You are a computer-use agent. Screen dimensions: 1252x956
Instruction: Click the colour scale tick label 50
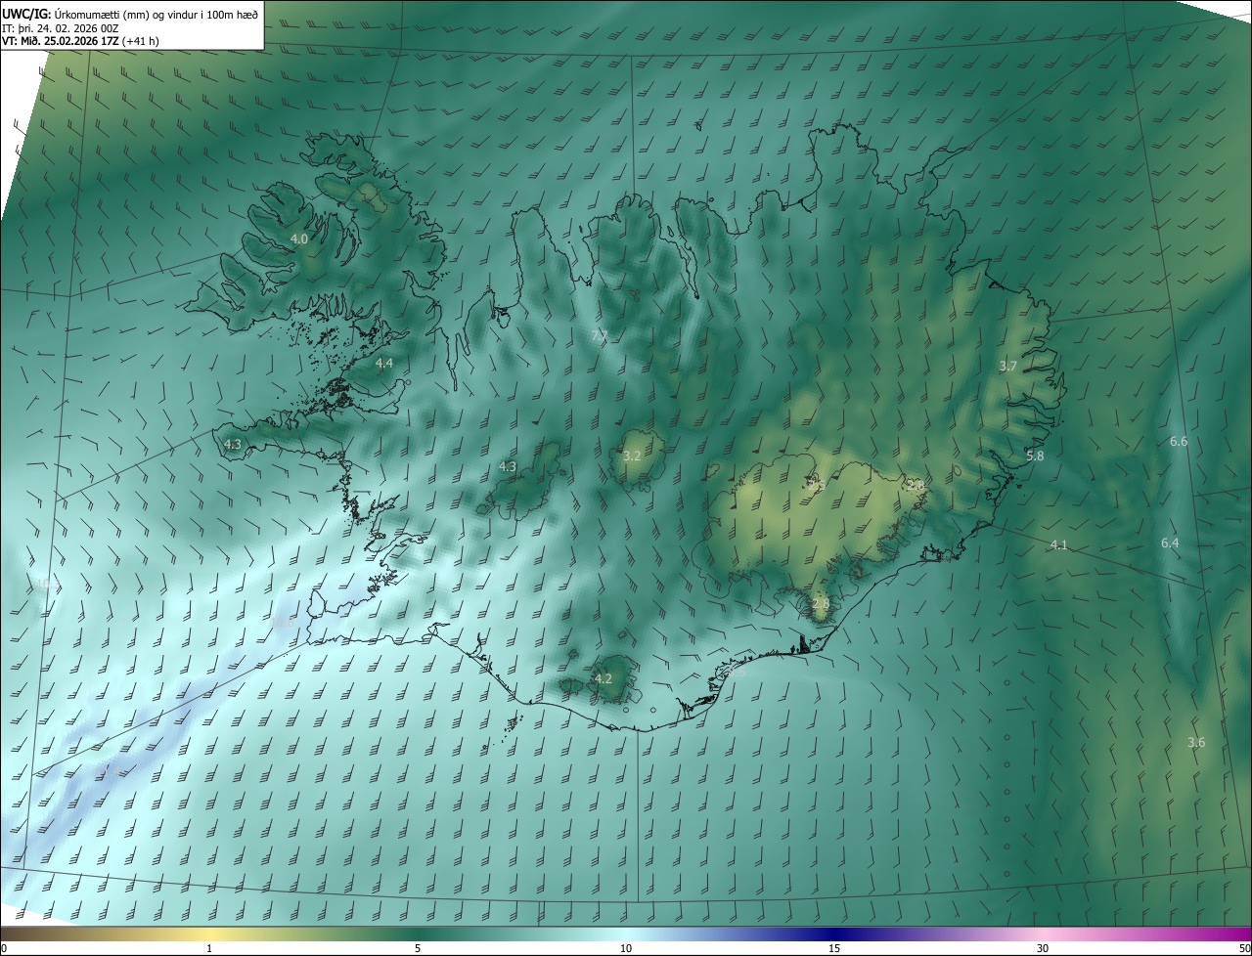coord(1244,948)
